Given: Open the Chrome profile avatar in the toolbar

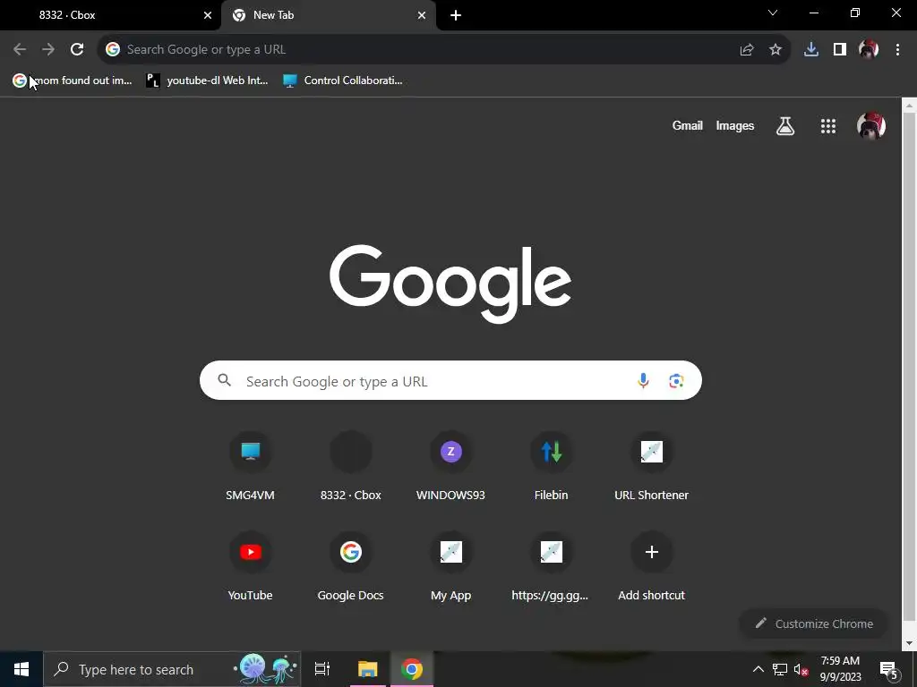Looking at the screenshot, I should click(869, 50).
